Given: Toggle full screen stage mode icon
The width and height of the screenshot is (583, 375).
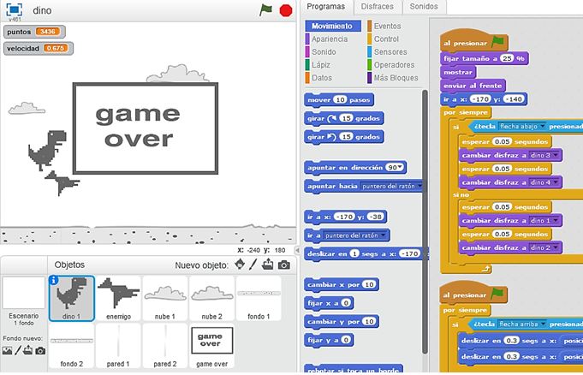Looking at the screenshot, I should (15, 9).
